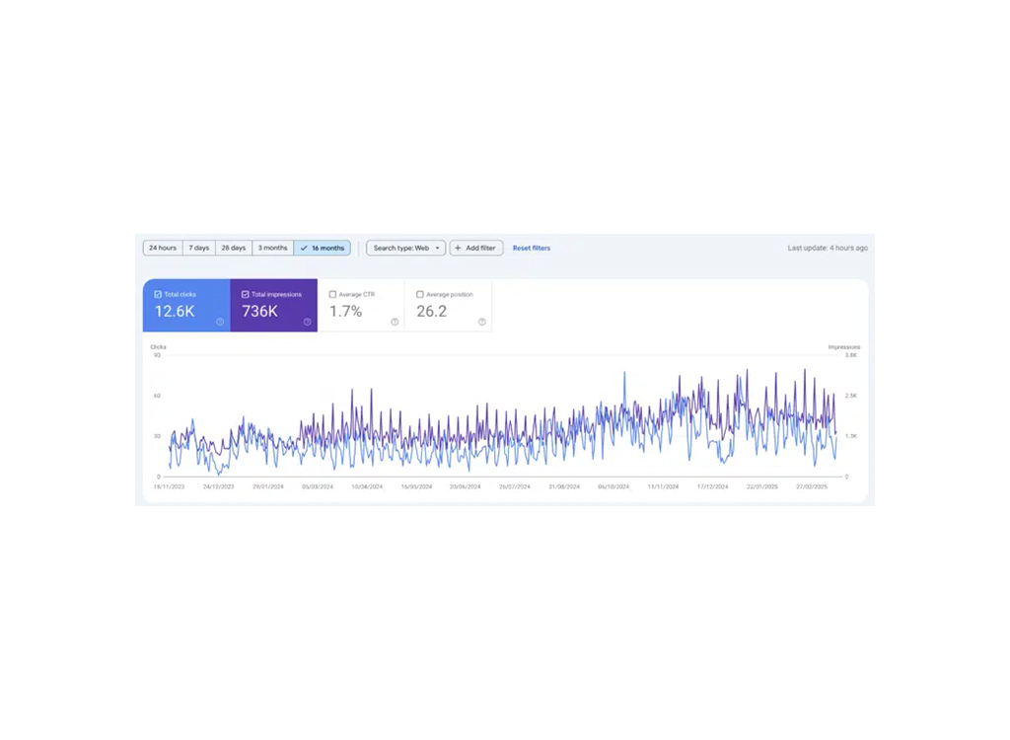Disable the Total clicks metric checkbox

point(157,294)
